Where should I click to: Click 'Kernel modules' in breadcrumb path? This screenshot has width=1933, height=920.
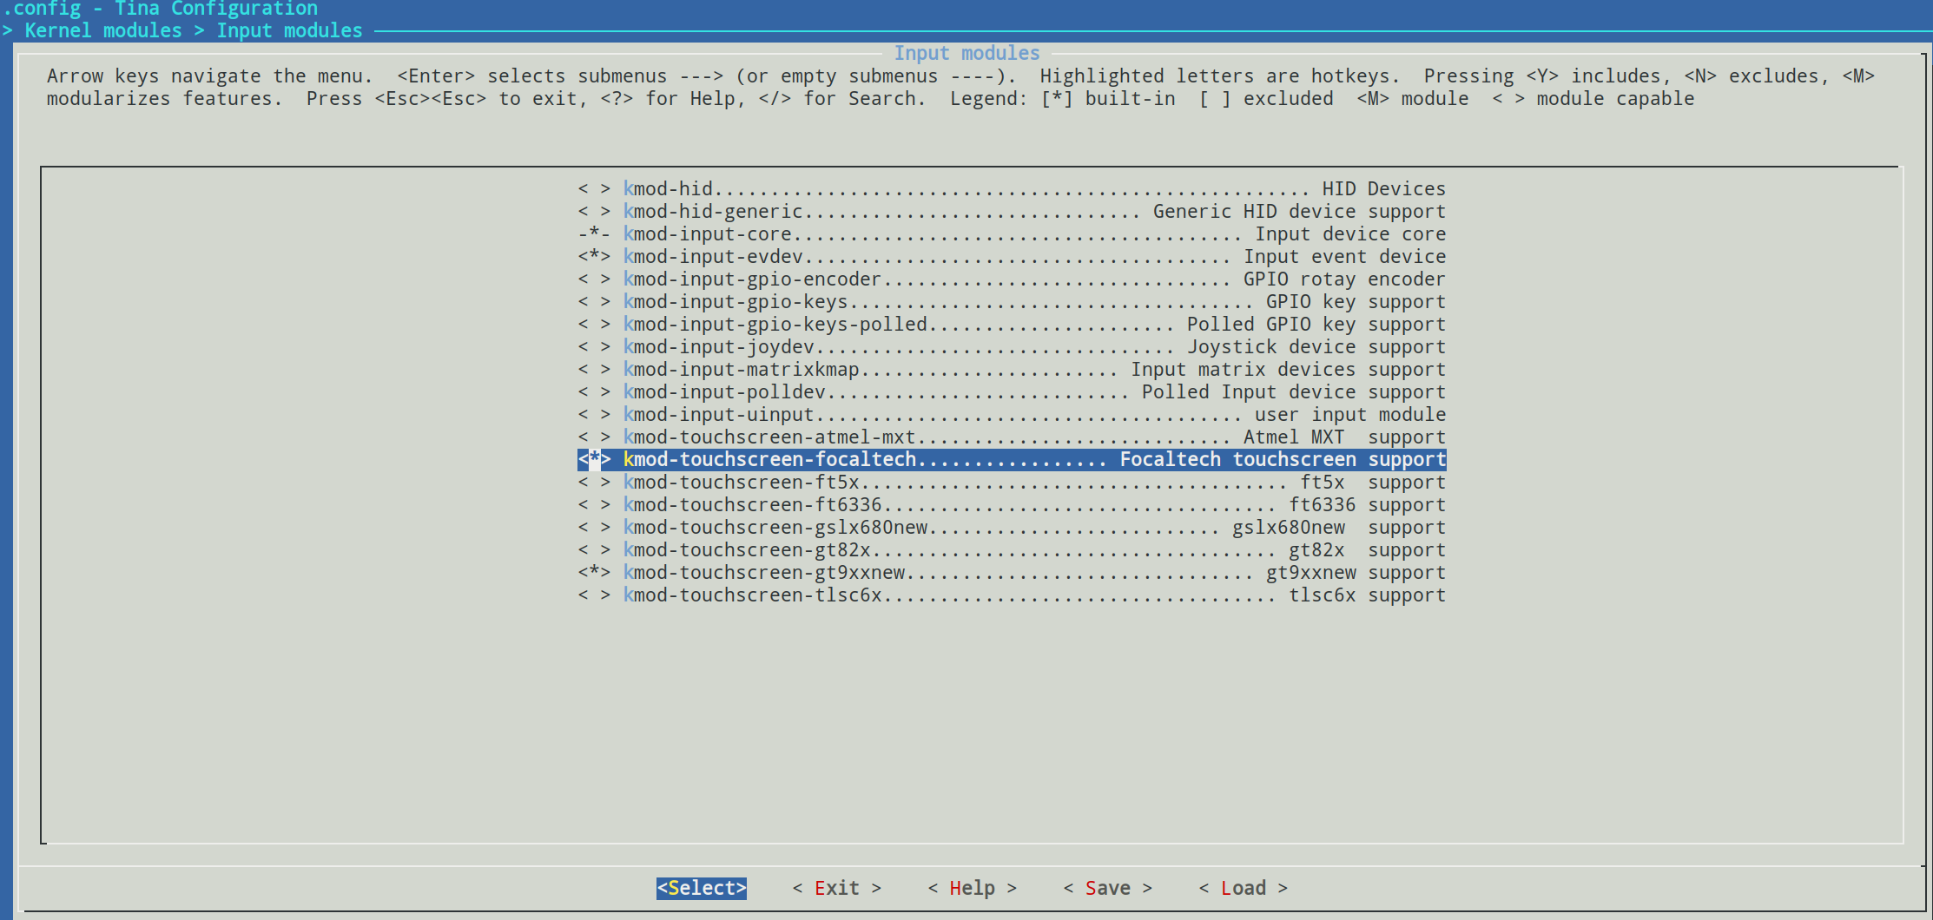coord(103,31)
